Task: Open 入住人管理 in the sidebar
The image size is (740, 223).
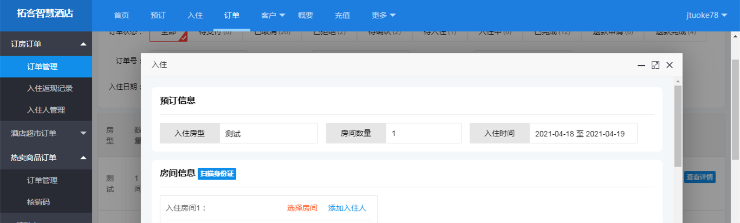Action: click(46, 110)
